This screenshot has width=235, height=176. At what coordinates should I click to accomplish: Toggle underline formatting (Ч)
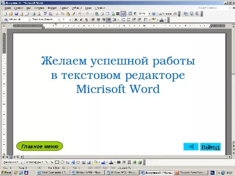pos(87,19)
